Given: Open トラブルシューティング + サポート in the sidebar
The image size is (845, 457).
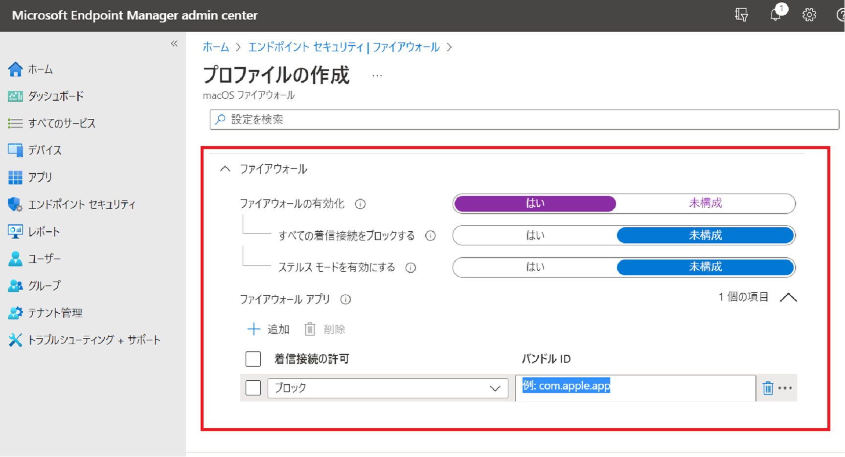Looking at the screenshot, I should pos(94,340).
